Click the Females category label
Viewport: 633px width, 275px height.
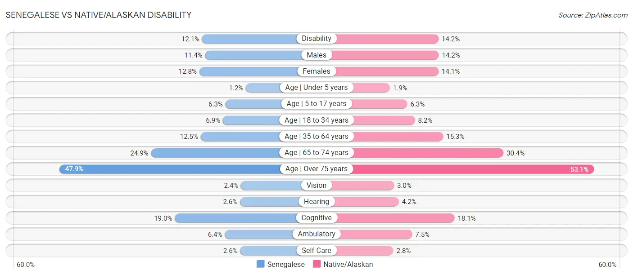click(316, 71)
